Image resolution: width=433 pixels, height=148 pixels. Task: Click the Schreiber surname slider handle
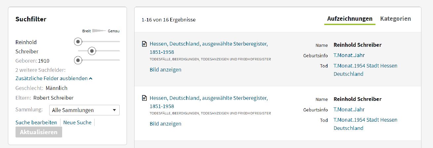[92, 51]
